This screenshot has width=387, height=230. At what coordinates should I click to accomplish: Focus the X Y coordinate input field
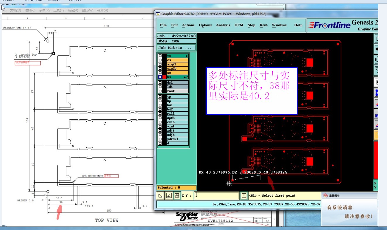(x=217, y=195)
